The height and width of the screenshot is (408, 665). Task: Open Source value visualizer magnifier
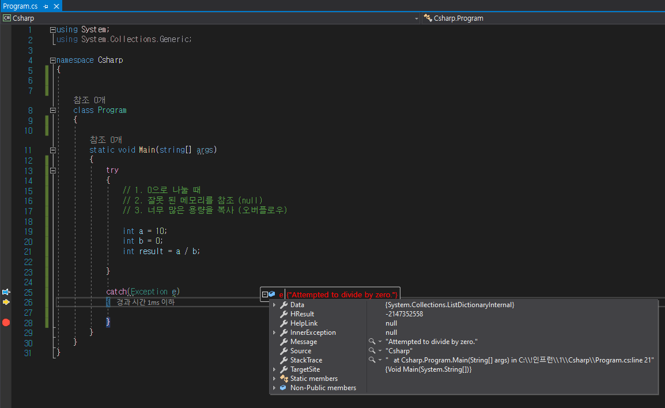(x=372, y=351)
